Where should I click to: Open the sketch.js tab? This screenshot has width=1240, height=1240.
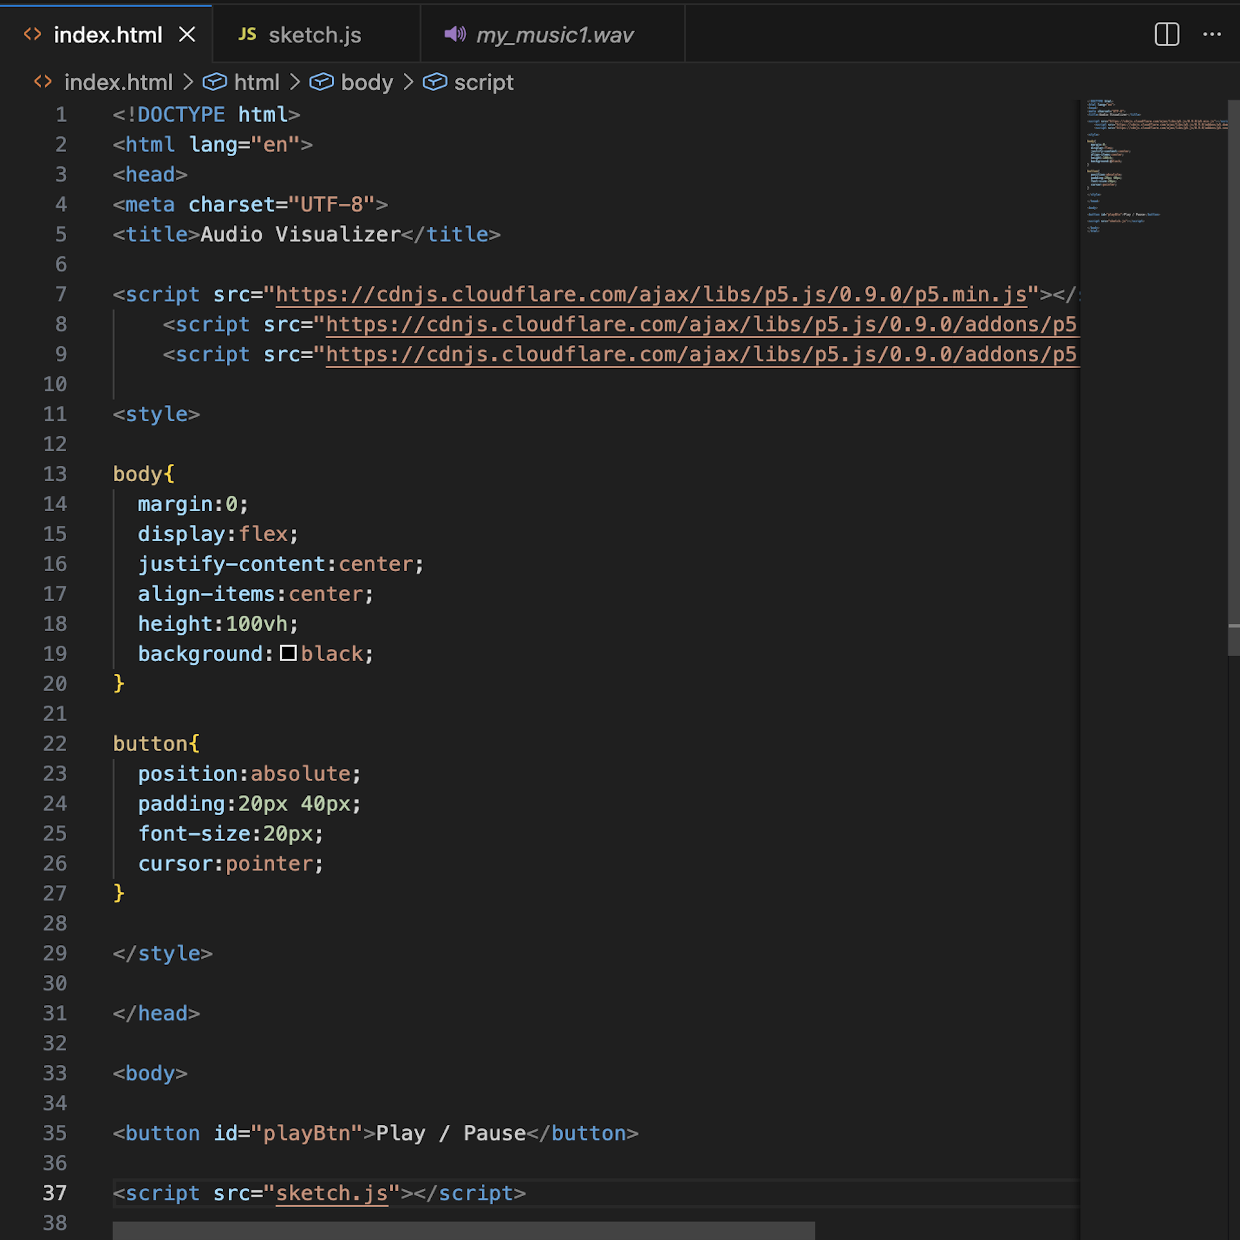(315, 34)
